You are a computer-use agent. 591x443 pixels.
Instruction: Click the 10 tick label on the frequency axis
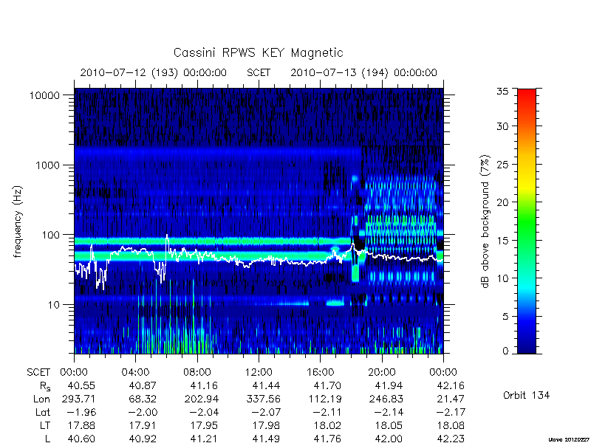(53, 305)
